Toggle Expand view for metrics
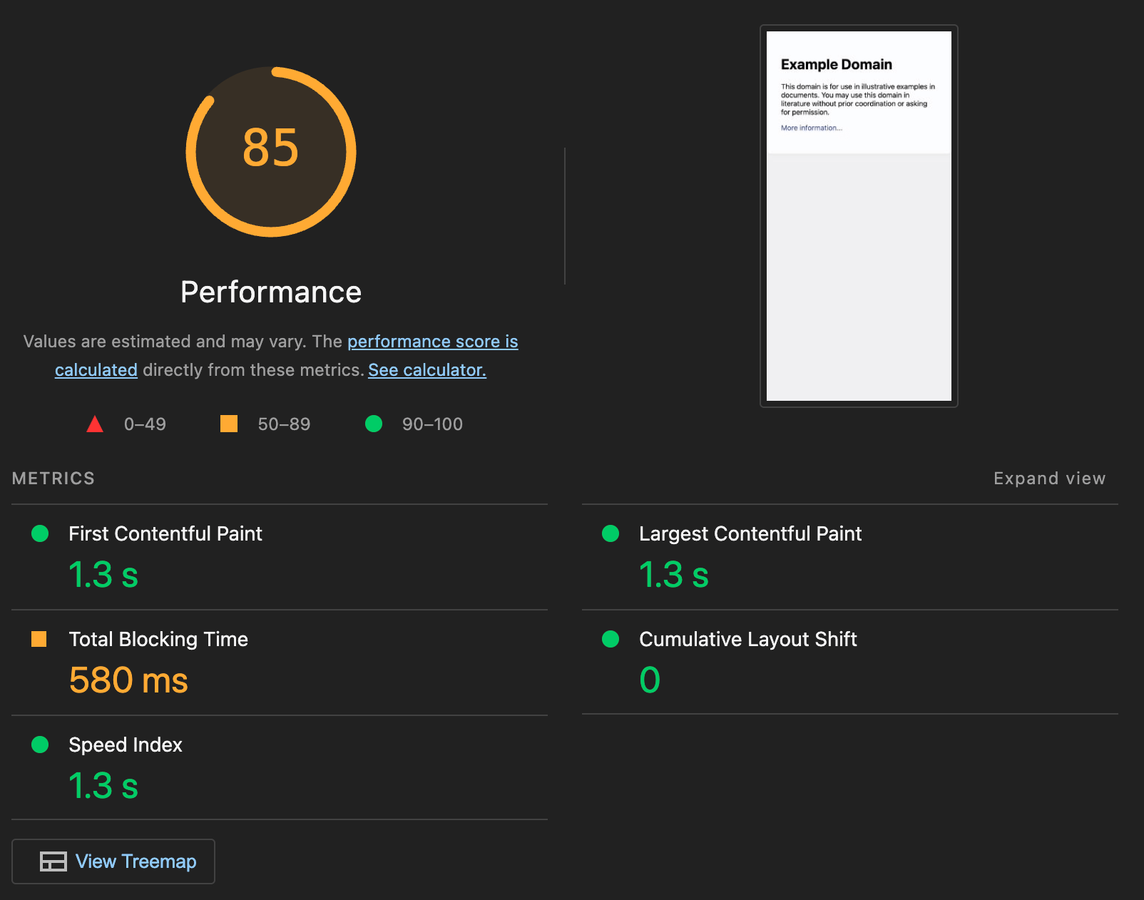Image resolution: width=1144 pixels, height=900 pixels. pos(1049,479)
